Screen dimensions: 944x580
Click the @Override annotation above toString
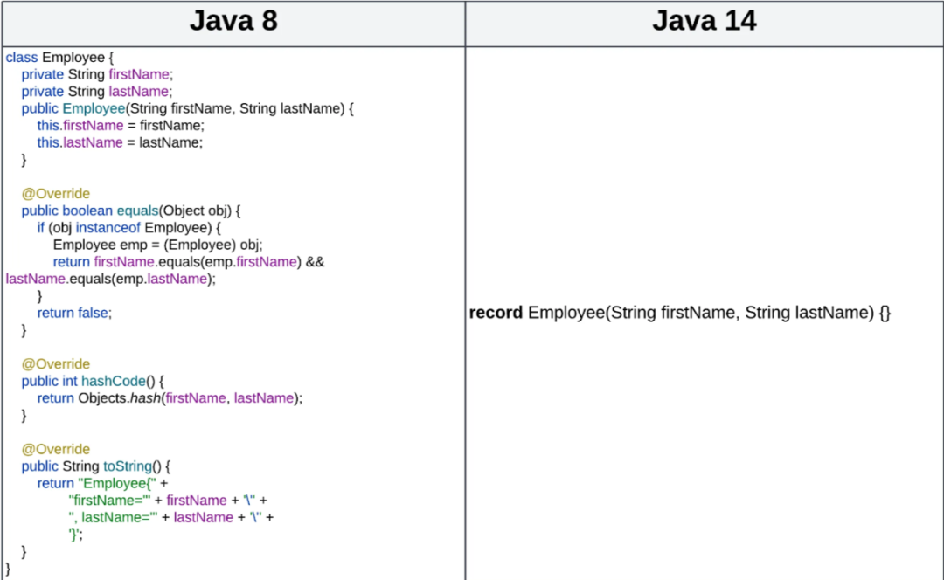tap(55, 448)
